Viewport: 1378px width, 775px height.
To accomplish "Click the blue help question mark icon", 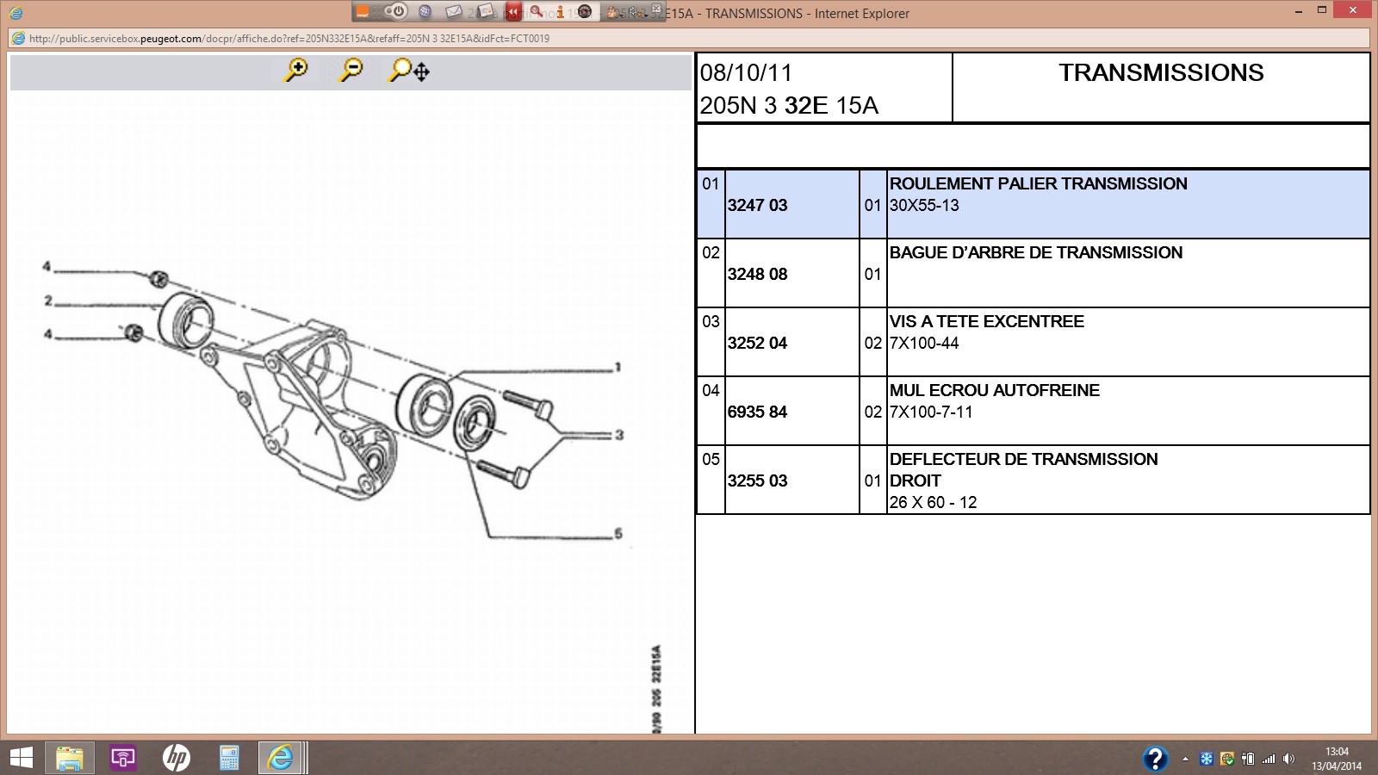I will [x=1155, y=759].
